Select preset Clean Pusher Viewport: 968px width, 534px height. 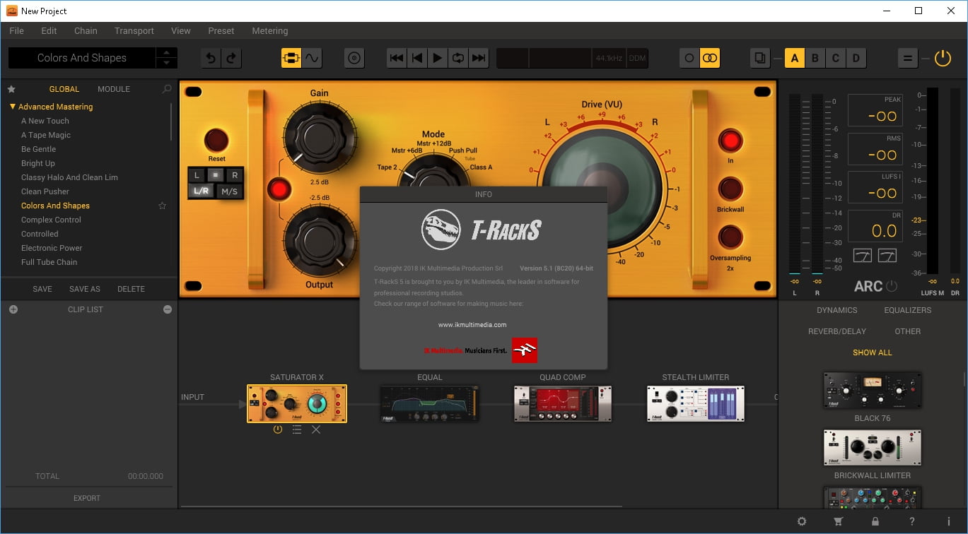[45, 191]
